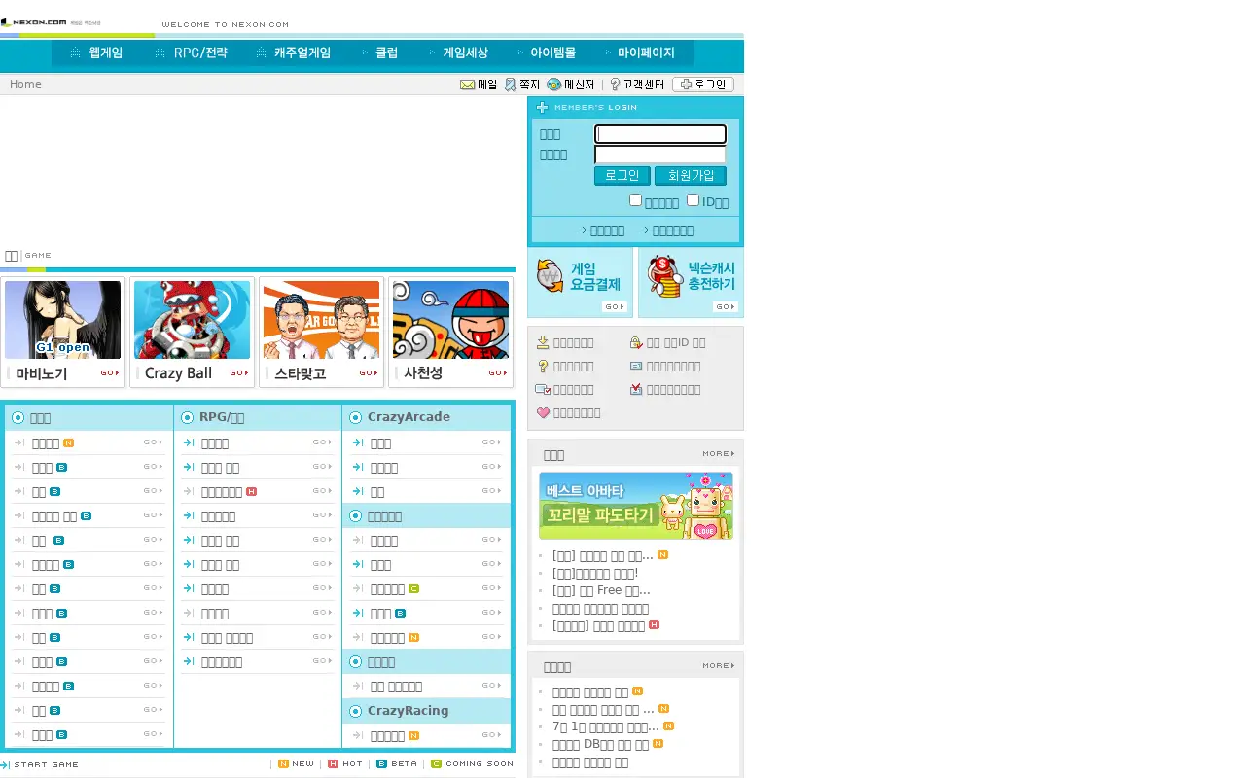
Task: Click the pink heart quick-link icon
Action: (x=544, y=413)
